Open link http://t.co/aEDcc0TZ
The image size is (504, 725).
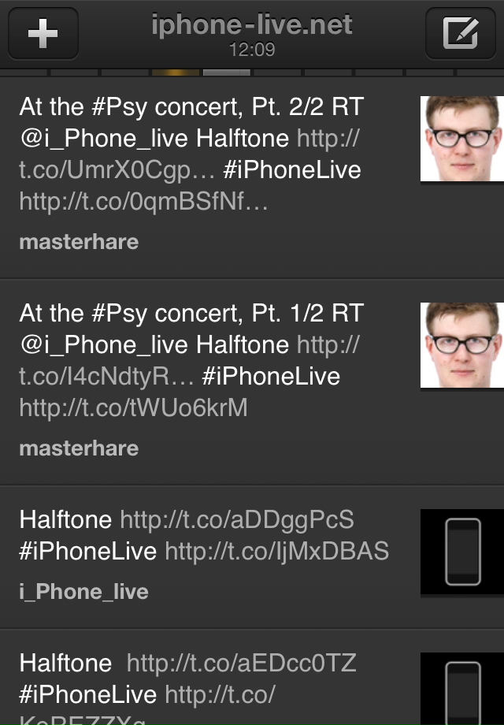click(241, 663)
